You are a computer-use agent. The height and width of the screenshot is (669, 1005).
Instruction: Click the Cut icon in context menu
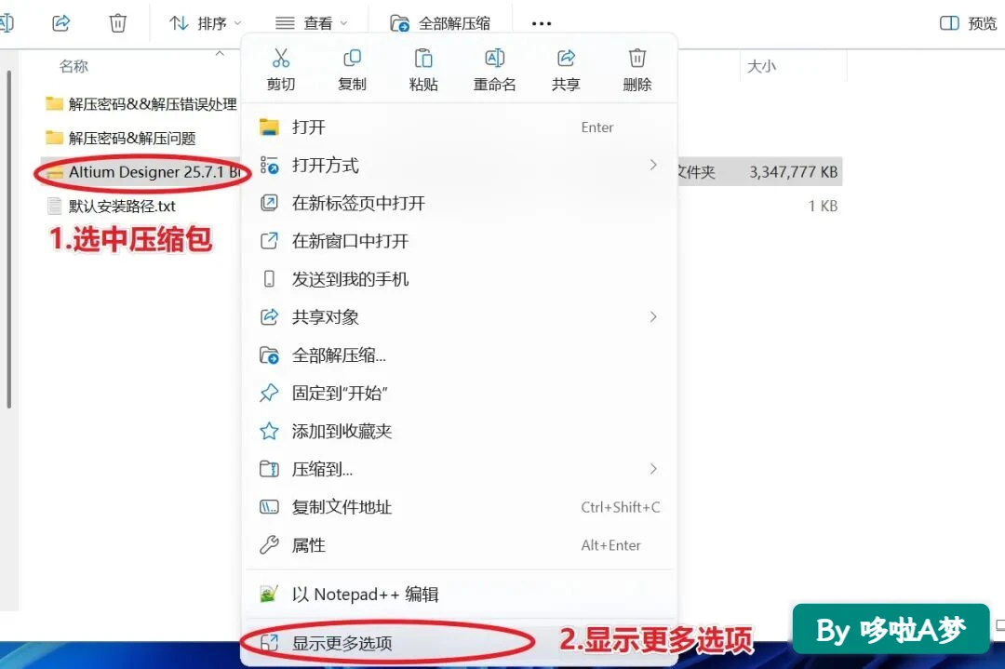pyautogui.click(x=281, y=59)
